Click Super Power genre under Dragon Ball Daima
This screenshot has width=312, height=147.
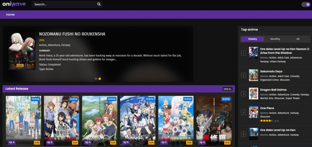click(293, 98)
